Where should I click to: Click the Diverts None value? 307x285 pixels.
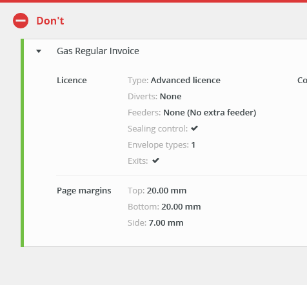pyautogui.click(x=171, y=96)
